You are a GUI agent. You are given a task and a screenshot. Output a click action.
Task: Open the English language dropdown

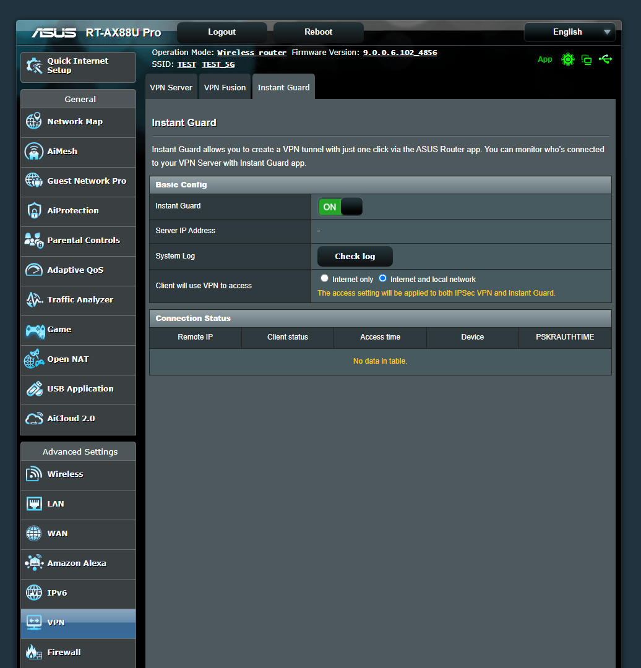pyautogui.click(x=569, y=32)
